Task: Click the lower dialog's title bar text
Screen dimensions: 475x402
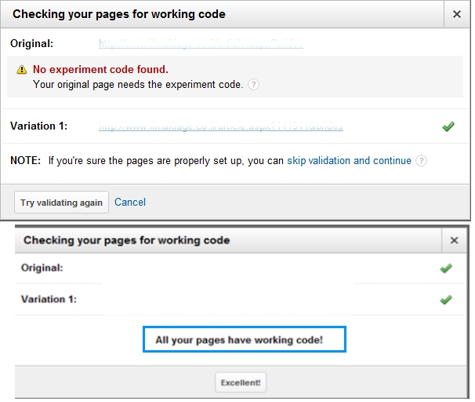Action: (x=127, y=240)
